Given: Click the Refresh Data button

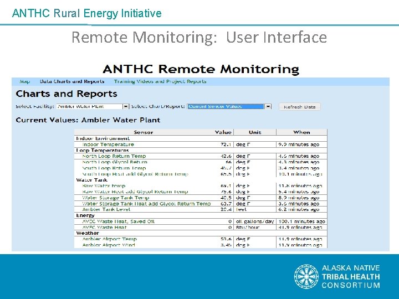Looking at the screenshot, I should click(x=299, y=107).
